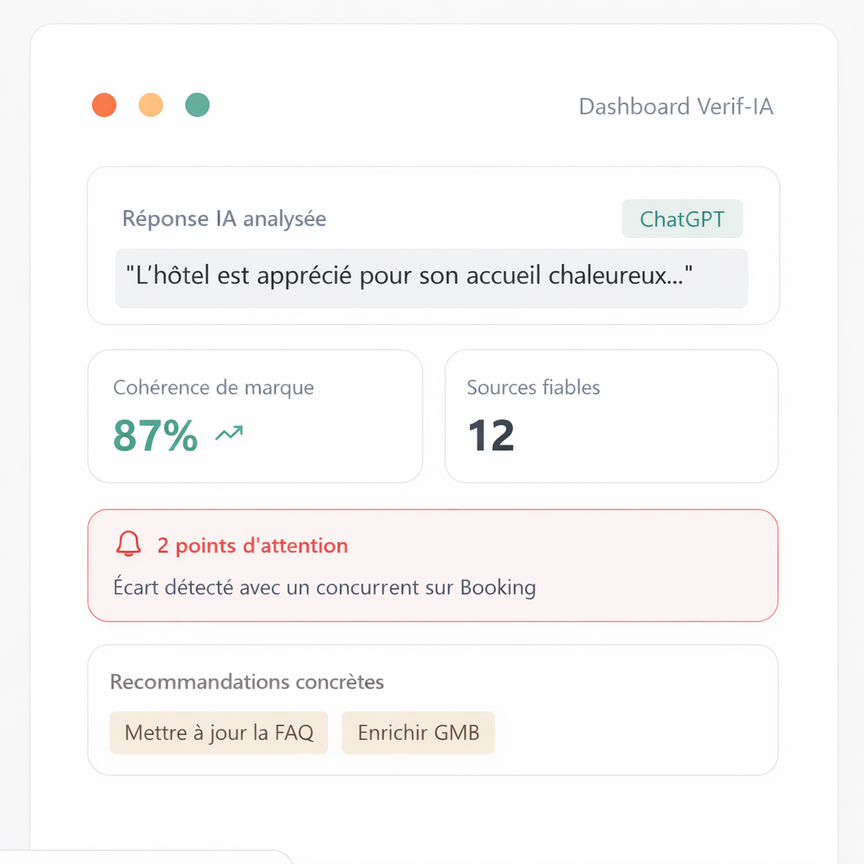This screenshot has height=864, width=864.
Task: Open the Dashboard Verif-IA title
Action: pyautogui.click(x=676, y=107)
